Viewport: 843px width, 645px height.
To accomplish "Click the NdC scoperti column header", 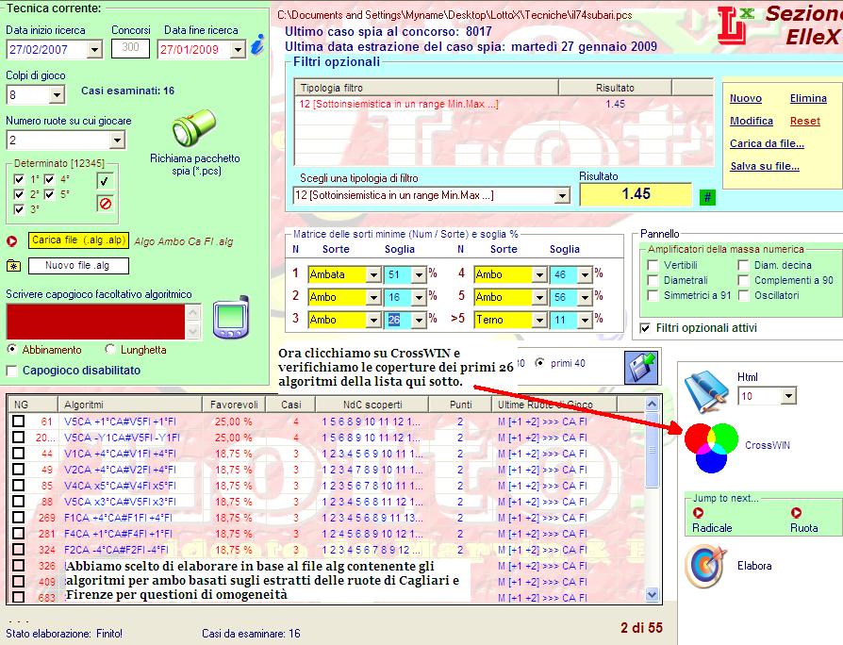I will (372, 405).
